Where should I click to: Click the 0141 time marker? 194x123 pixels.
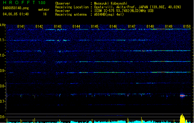tap(21, 26)
